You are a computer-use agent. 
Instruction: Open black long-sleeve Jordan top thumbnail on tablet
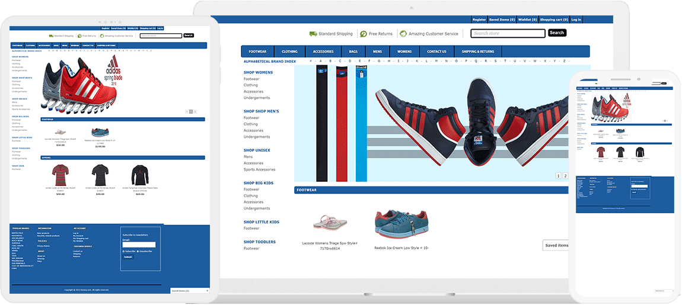[140, 175]
